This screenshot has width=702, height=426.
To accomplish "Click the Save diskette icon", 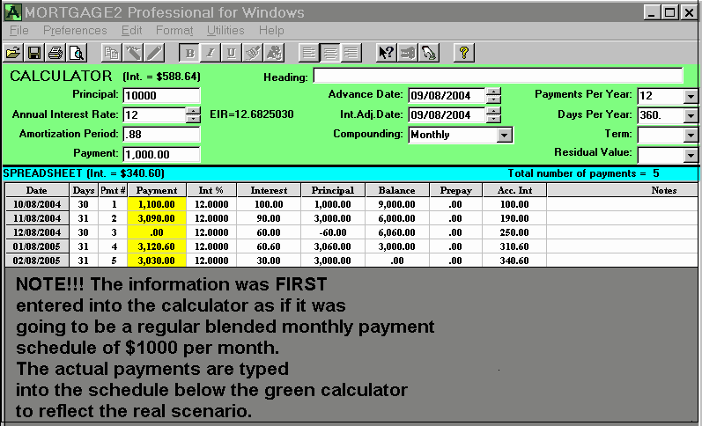I will (34, 52).
